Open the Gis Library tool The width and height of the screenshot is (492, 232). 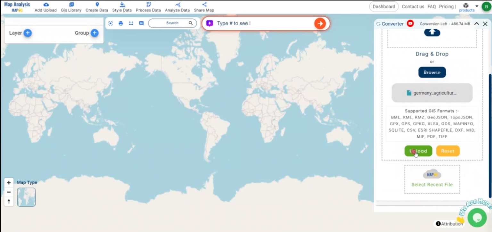[x=71, y=6]
